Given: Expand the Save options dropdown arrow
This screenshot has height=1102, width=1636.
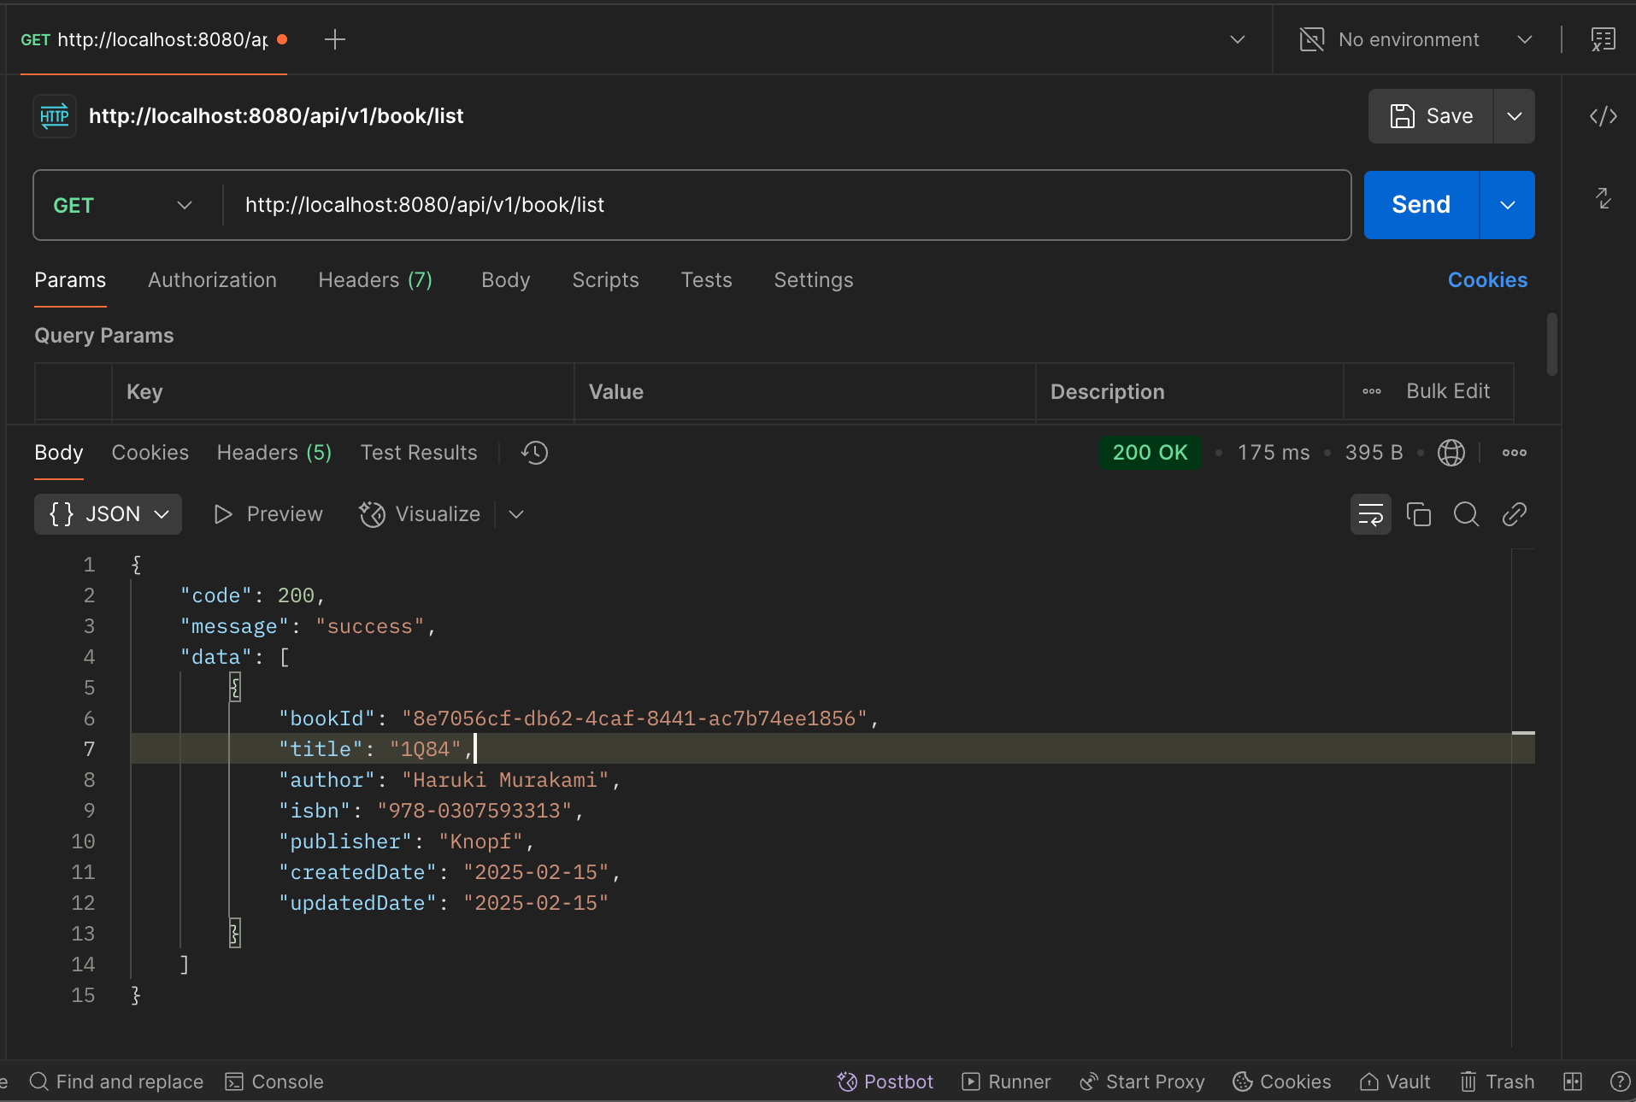Looking at the screenshot, I should click(1514, 116).
